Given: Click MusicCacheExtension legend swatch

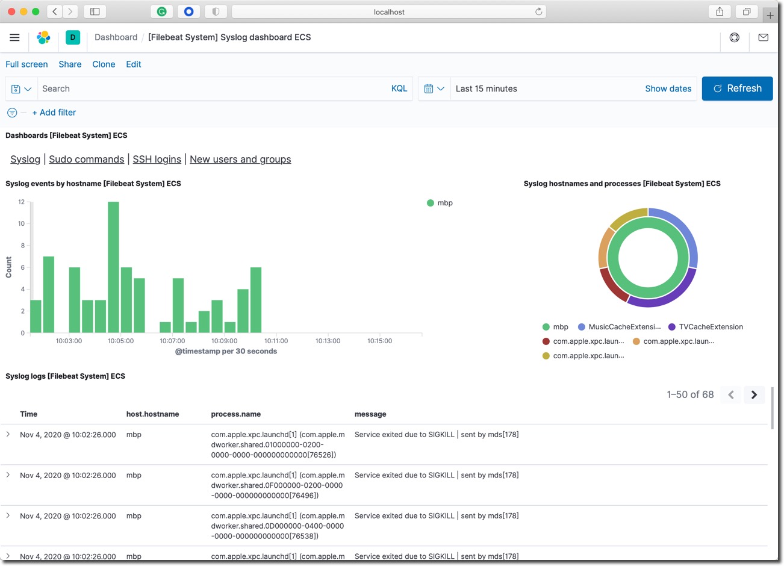Looking at the screenshot, I should [582, 327].
